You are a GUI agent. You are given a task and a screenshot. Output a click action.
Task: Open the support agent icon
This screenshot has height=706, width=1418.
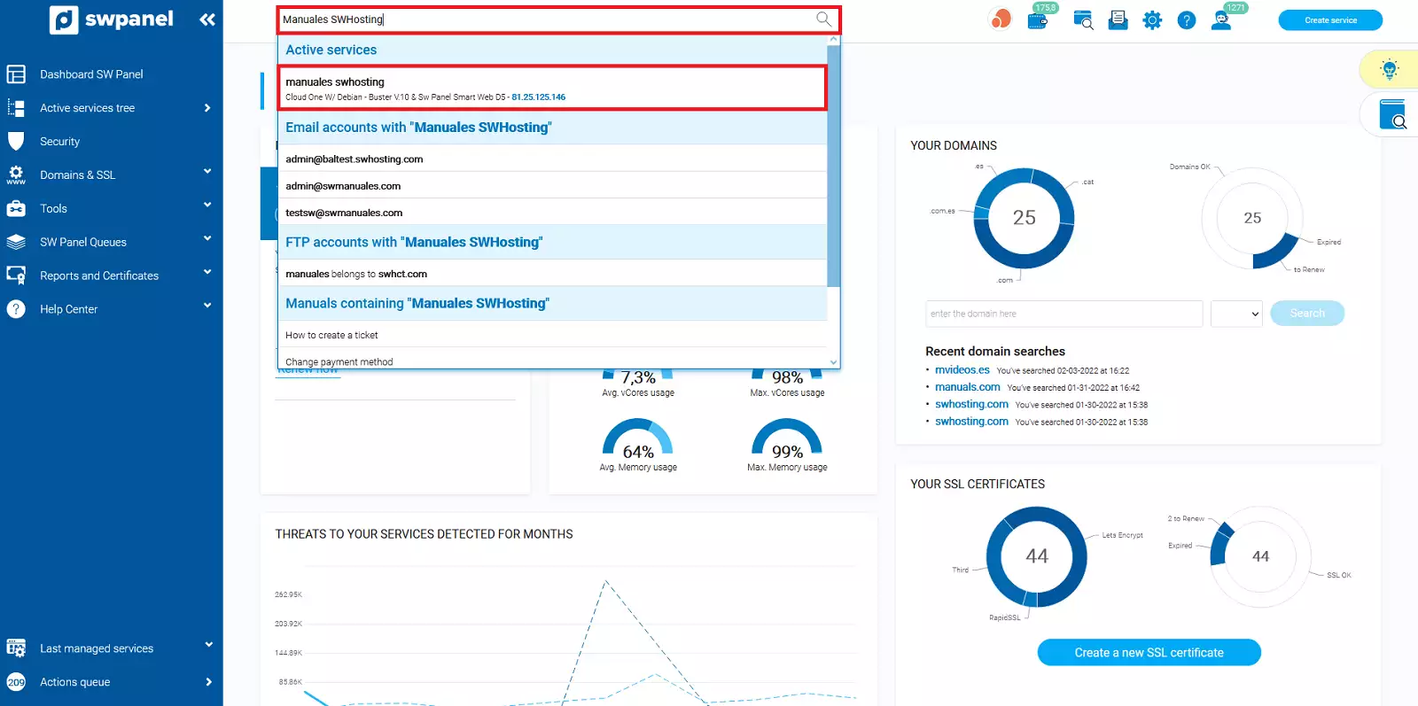[1221, 20]
